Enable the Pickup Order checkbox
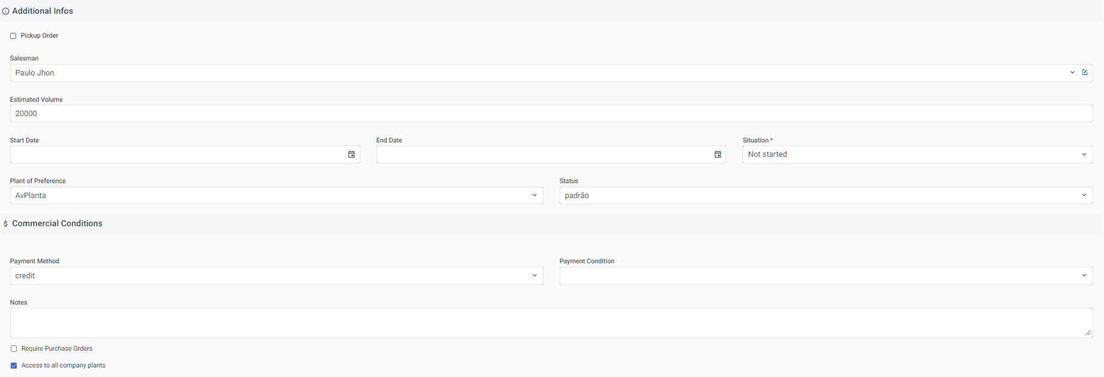Screen dimensions: 1104x377 click(13, 36)
